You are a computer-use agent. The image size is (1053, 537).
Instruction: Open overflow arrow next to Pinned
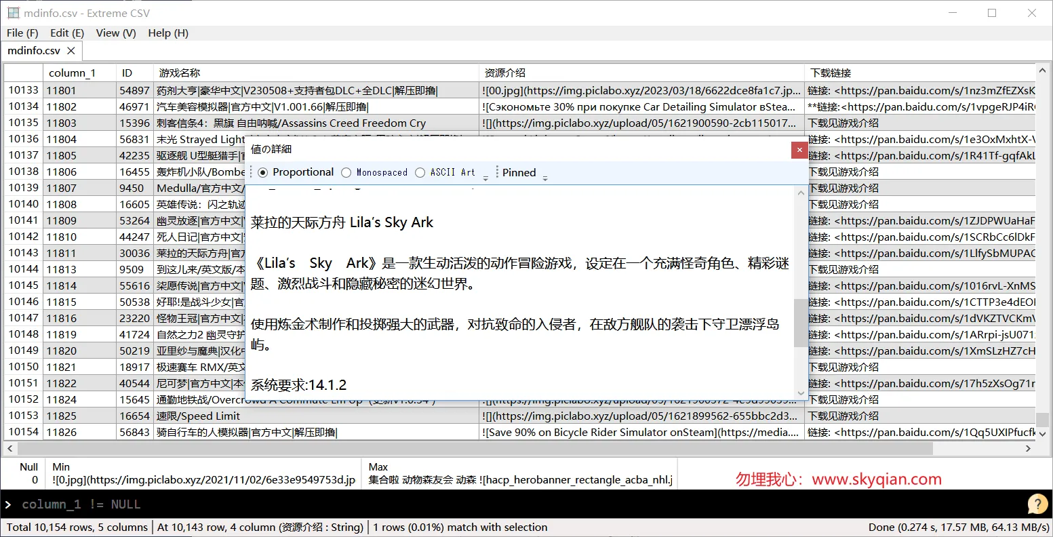point(545,178)
